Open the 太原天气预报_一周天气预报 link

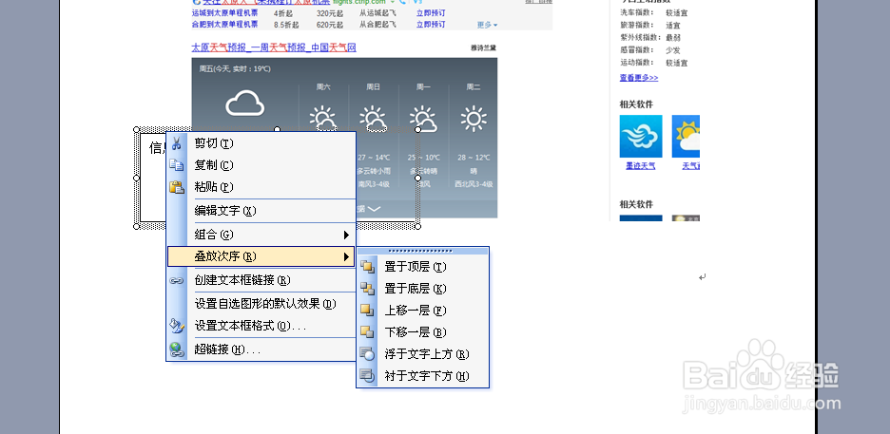click(274, 47)
